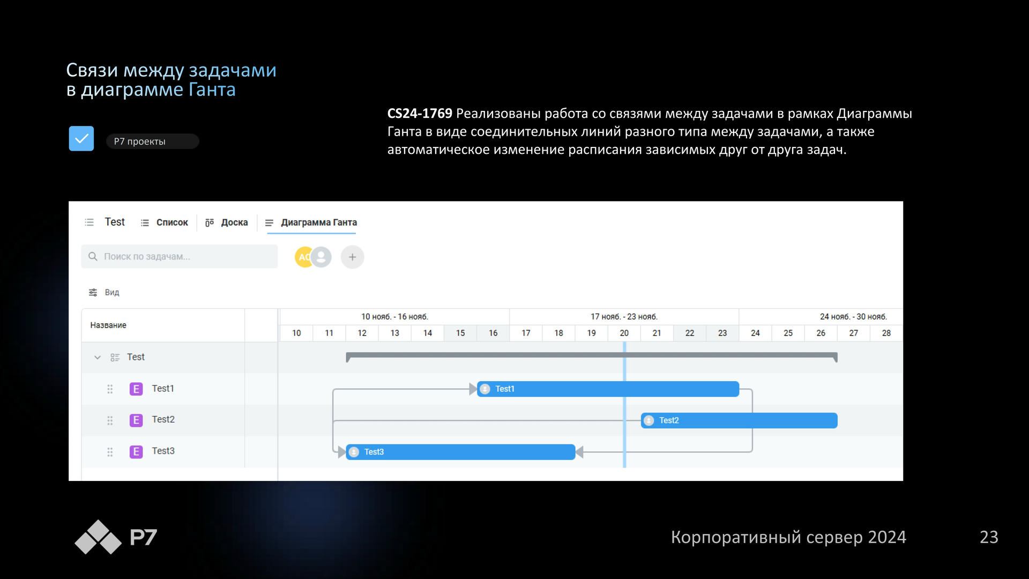Click the gray user avatar icon
The height and width of the screenshot is (579, 1029).
322,257
